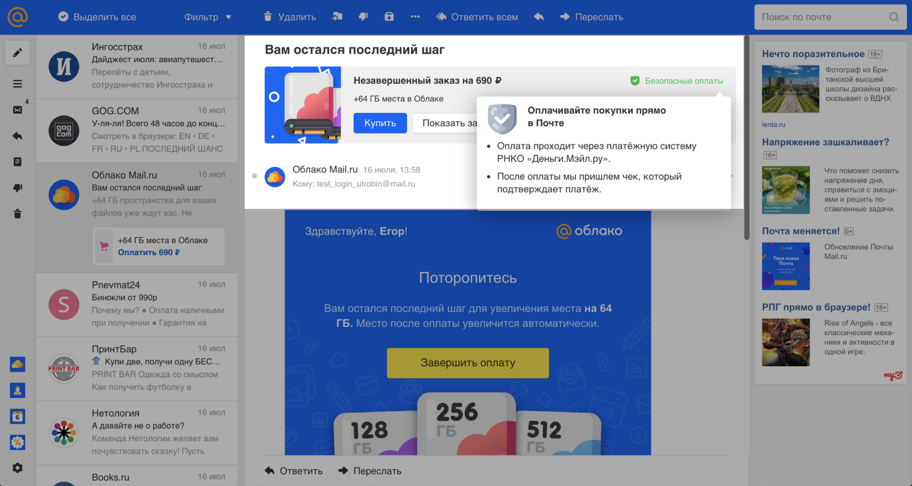Open the Нечто поразительное ad headline
912x486 pixels.
pos(813,54)
